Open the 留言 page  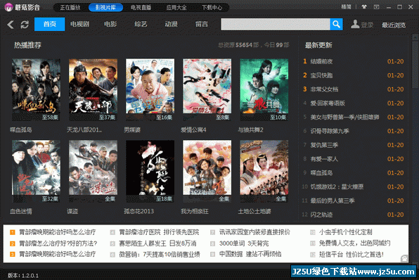point(202,24)
